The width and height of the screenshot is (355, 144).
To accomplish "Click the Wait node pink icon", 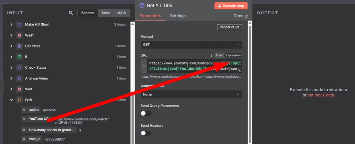I will (19, 89).
